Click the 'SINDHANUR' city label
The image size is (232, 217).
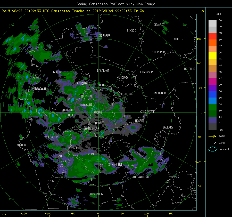[159, 93]
